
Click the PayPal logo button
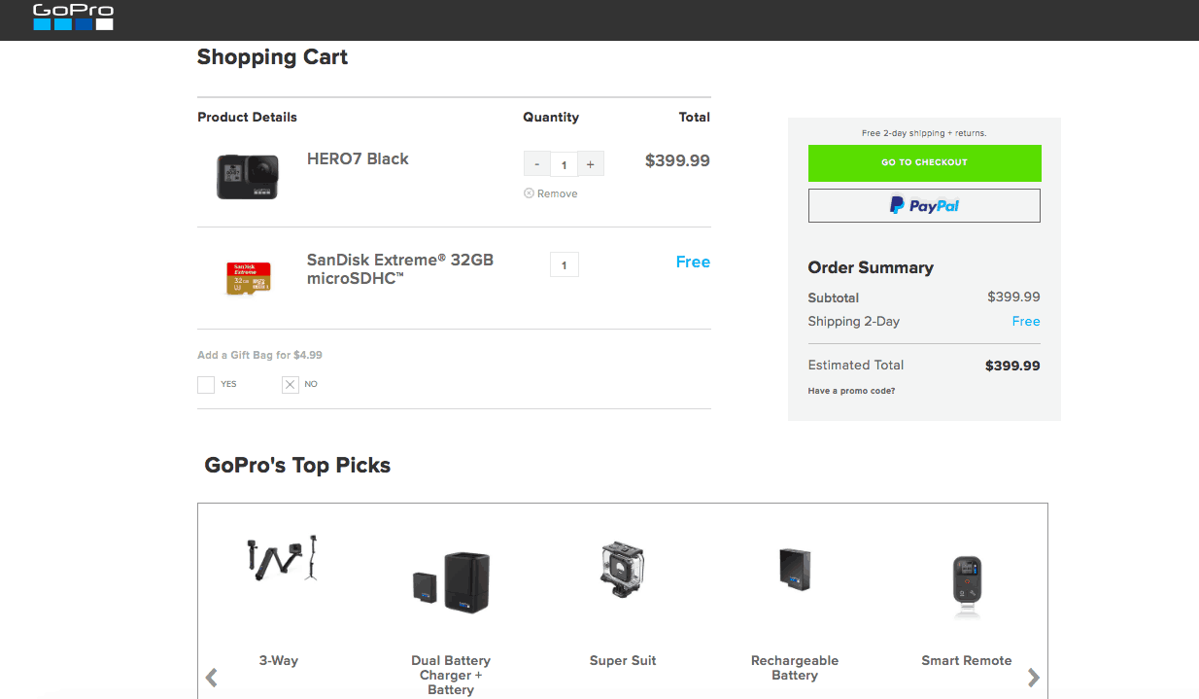click(924, 205)
